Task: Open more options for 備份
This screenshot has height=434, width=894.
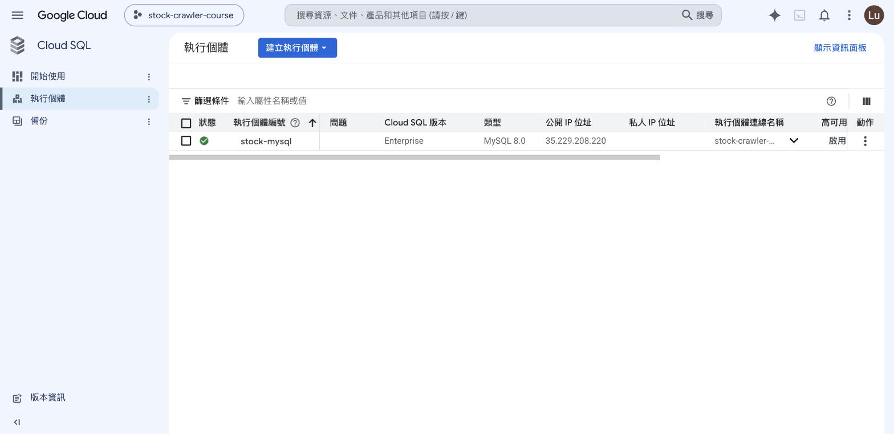Action: click(149, 121)
